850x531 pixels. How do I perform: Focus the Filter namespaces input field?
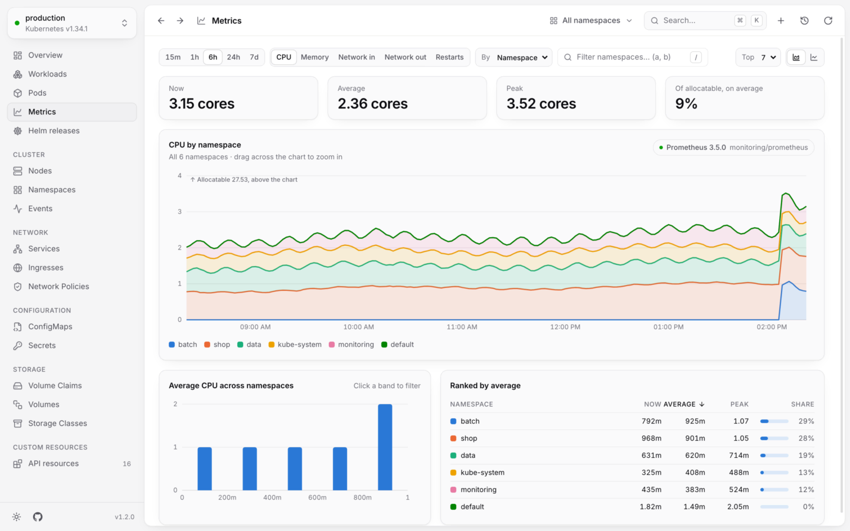click(x=632, y=57)
